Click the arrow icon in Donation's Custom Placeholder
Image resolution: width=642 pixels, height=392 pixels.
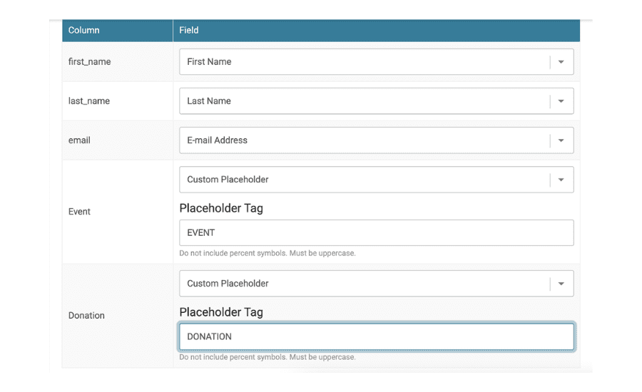click(561, 284)
